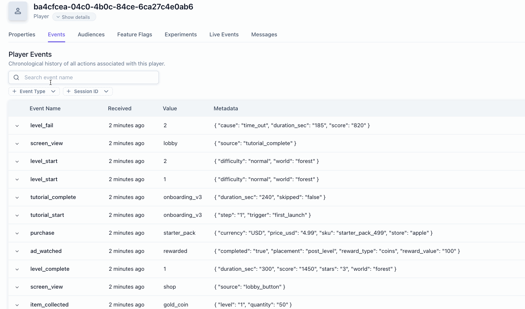Go to the Feature Flags tab
Viewport: 525px width, 309px height.
click(x=135, y=34)
